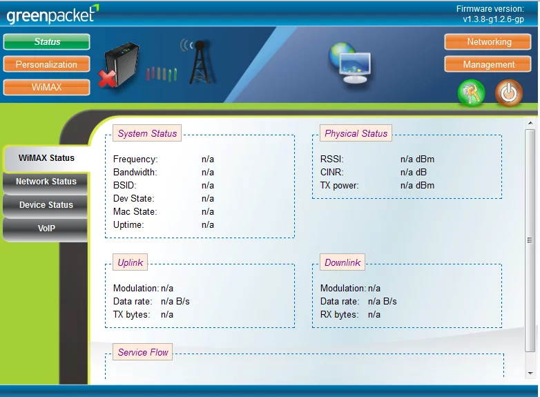Switch to the Network Status tab
540x397 pixels.
pos(46,182)
